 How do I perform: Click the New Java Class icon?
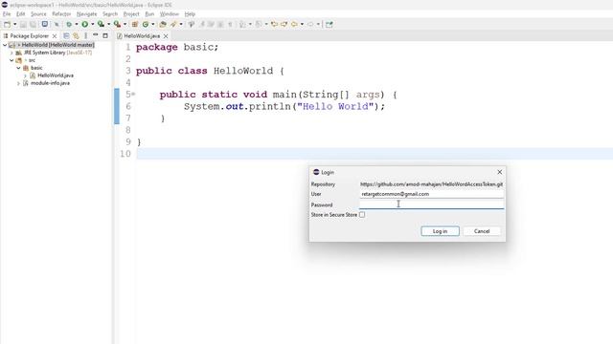[x=146, y=24]
